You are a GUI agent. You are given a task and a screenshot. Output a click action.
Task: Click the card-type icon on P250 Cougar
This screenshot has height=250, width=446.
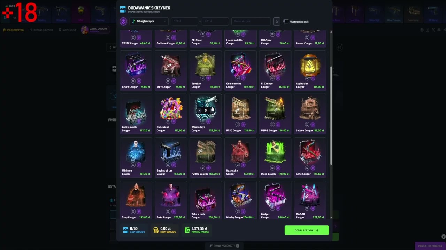[x=238, y=124]
